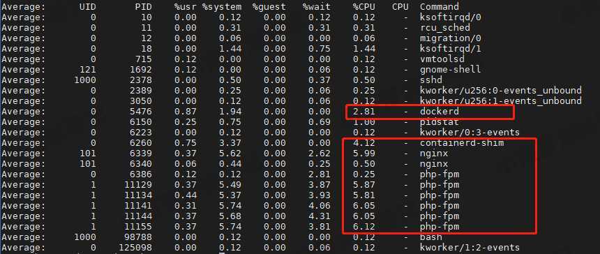Select PID value 5476
The image size is (600, 254).
140,112
